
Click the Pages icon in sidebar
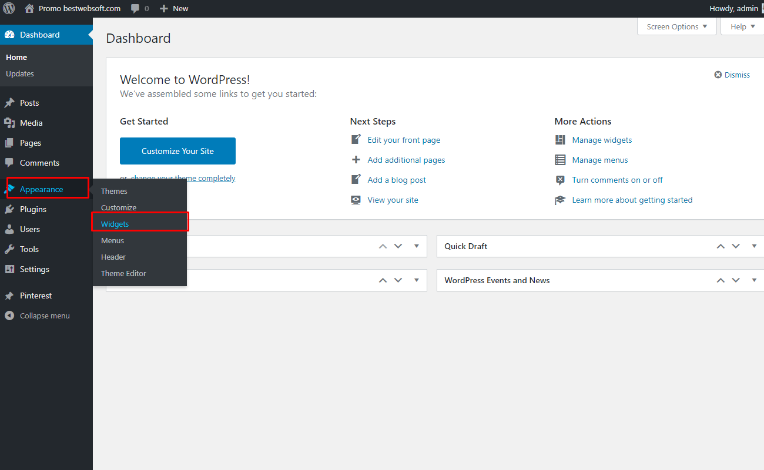pos(9,143)
